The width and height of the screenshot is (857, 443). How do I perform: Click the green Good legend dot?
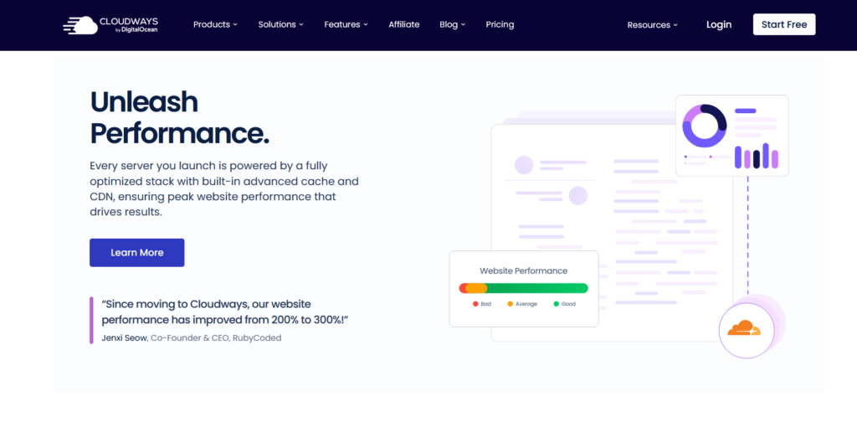[x=556, y=304]
